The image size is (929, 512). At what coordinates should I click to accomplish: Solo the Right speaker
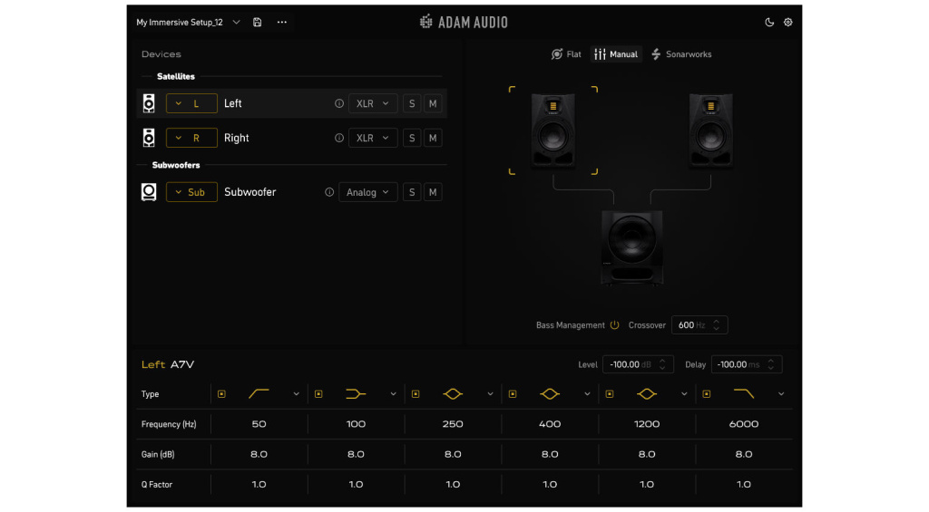pos(412,138)
